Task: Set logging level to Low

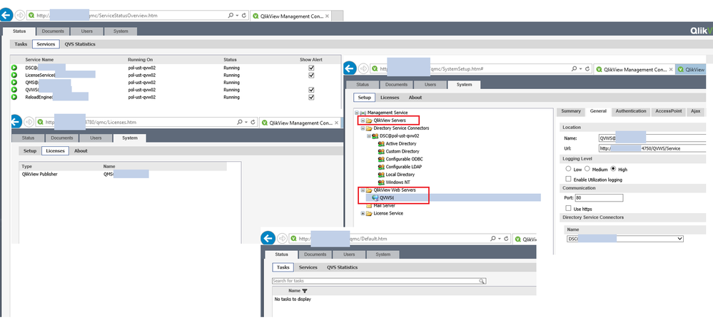Action: click(x=568, y=169)
